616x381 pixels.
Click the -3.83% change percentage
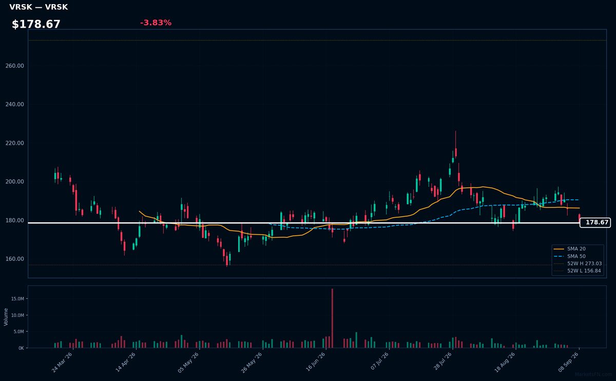[x=156, y=23]
